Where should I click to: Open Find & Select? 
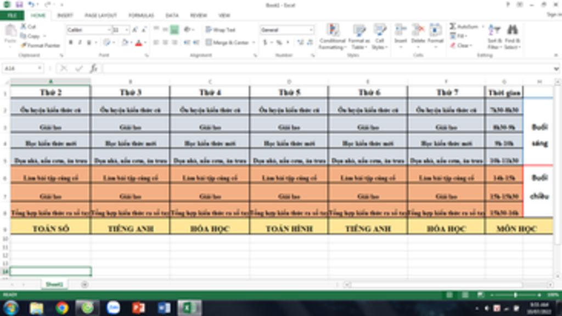coord(512,37)
